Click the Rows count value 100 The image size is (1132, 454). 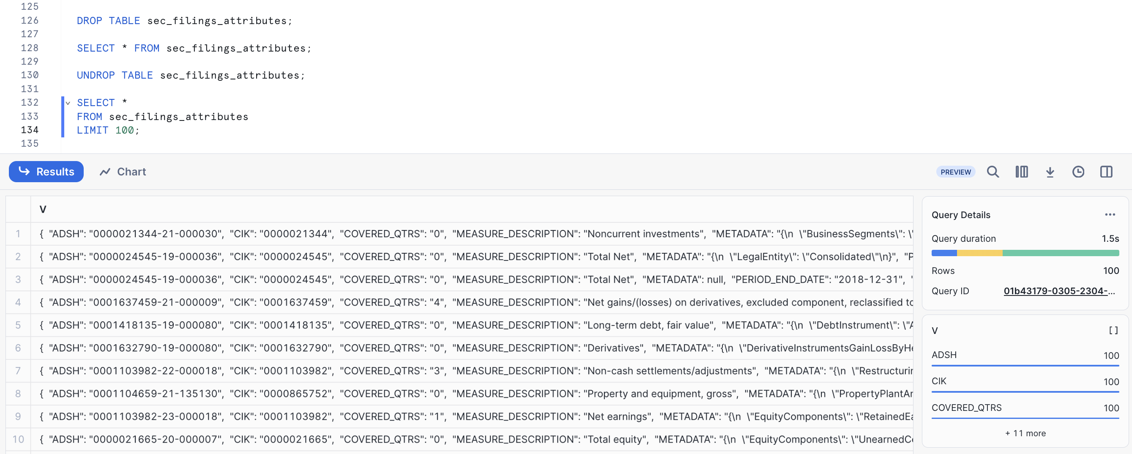click(x=1111, y=271)
